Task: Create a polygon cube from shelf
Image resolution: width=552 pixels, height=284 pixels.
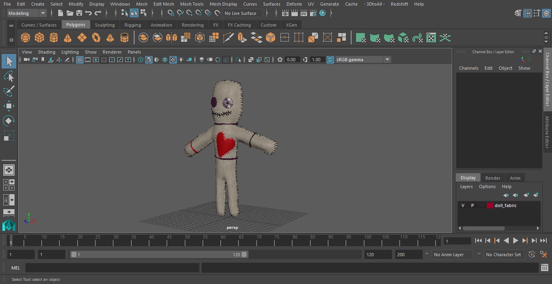Action: click(x=40, y=38)
